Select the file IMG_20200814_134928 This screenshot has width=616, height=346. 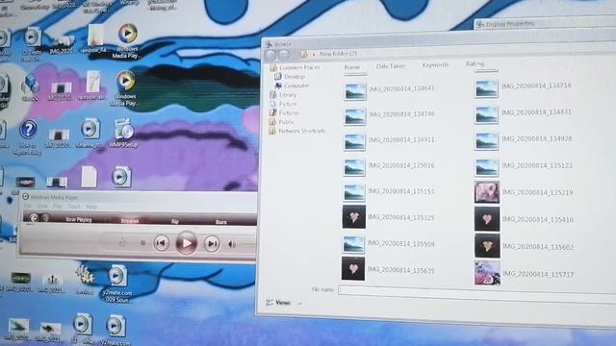point(523,140)
